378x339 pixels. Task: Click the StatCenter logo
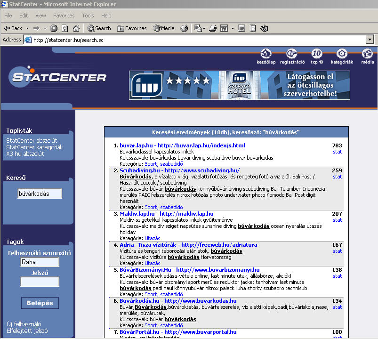click(57, 76)
